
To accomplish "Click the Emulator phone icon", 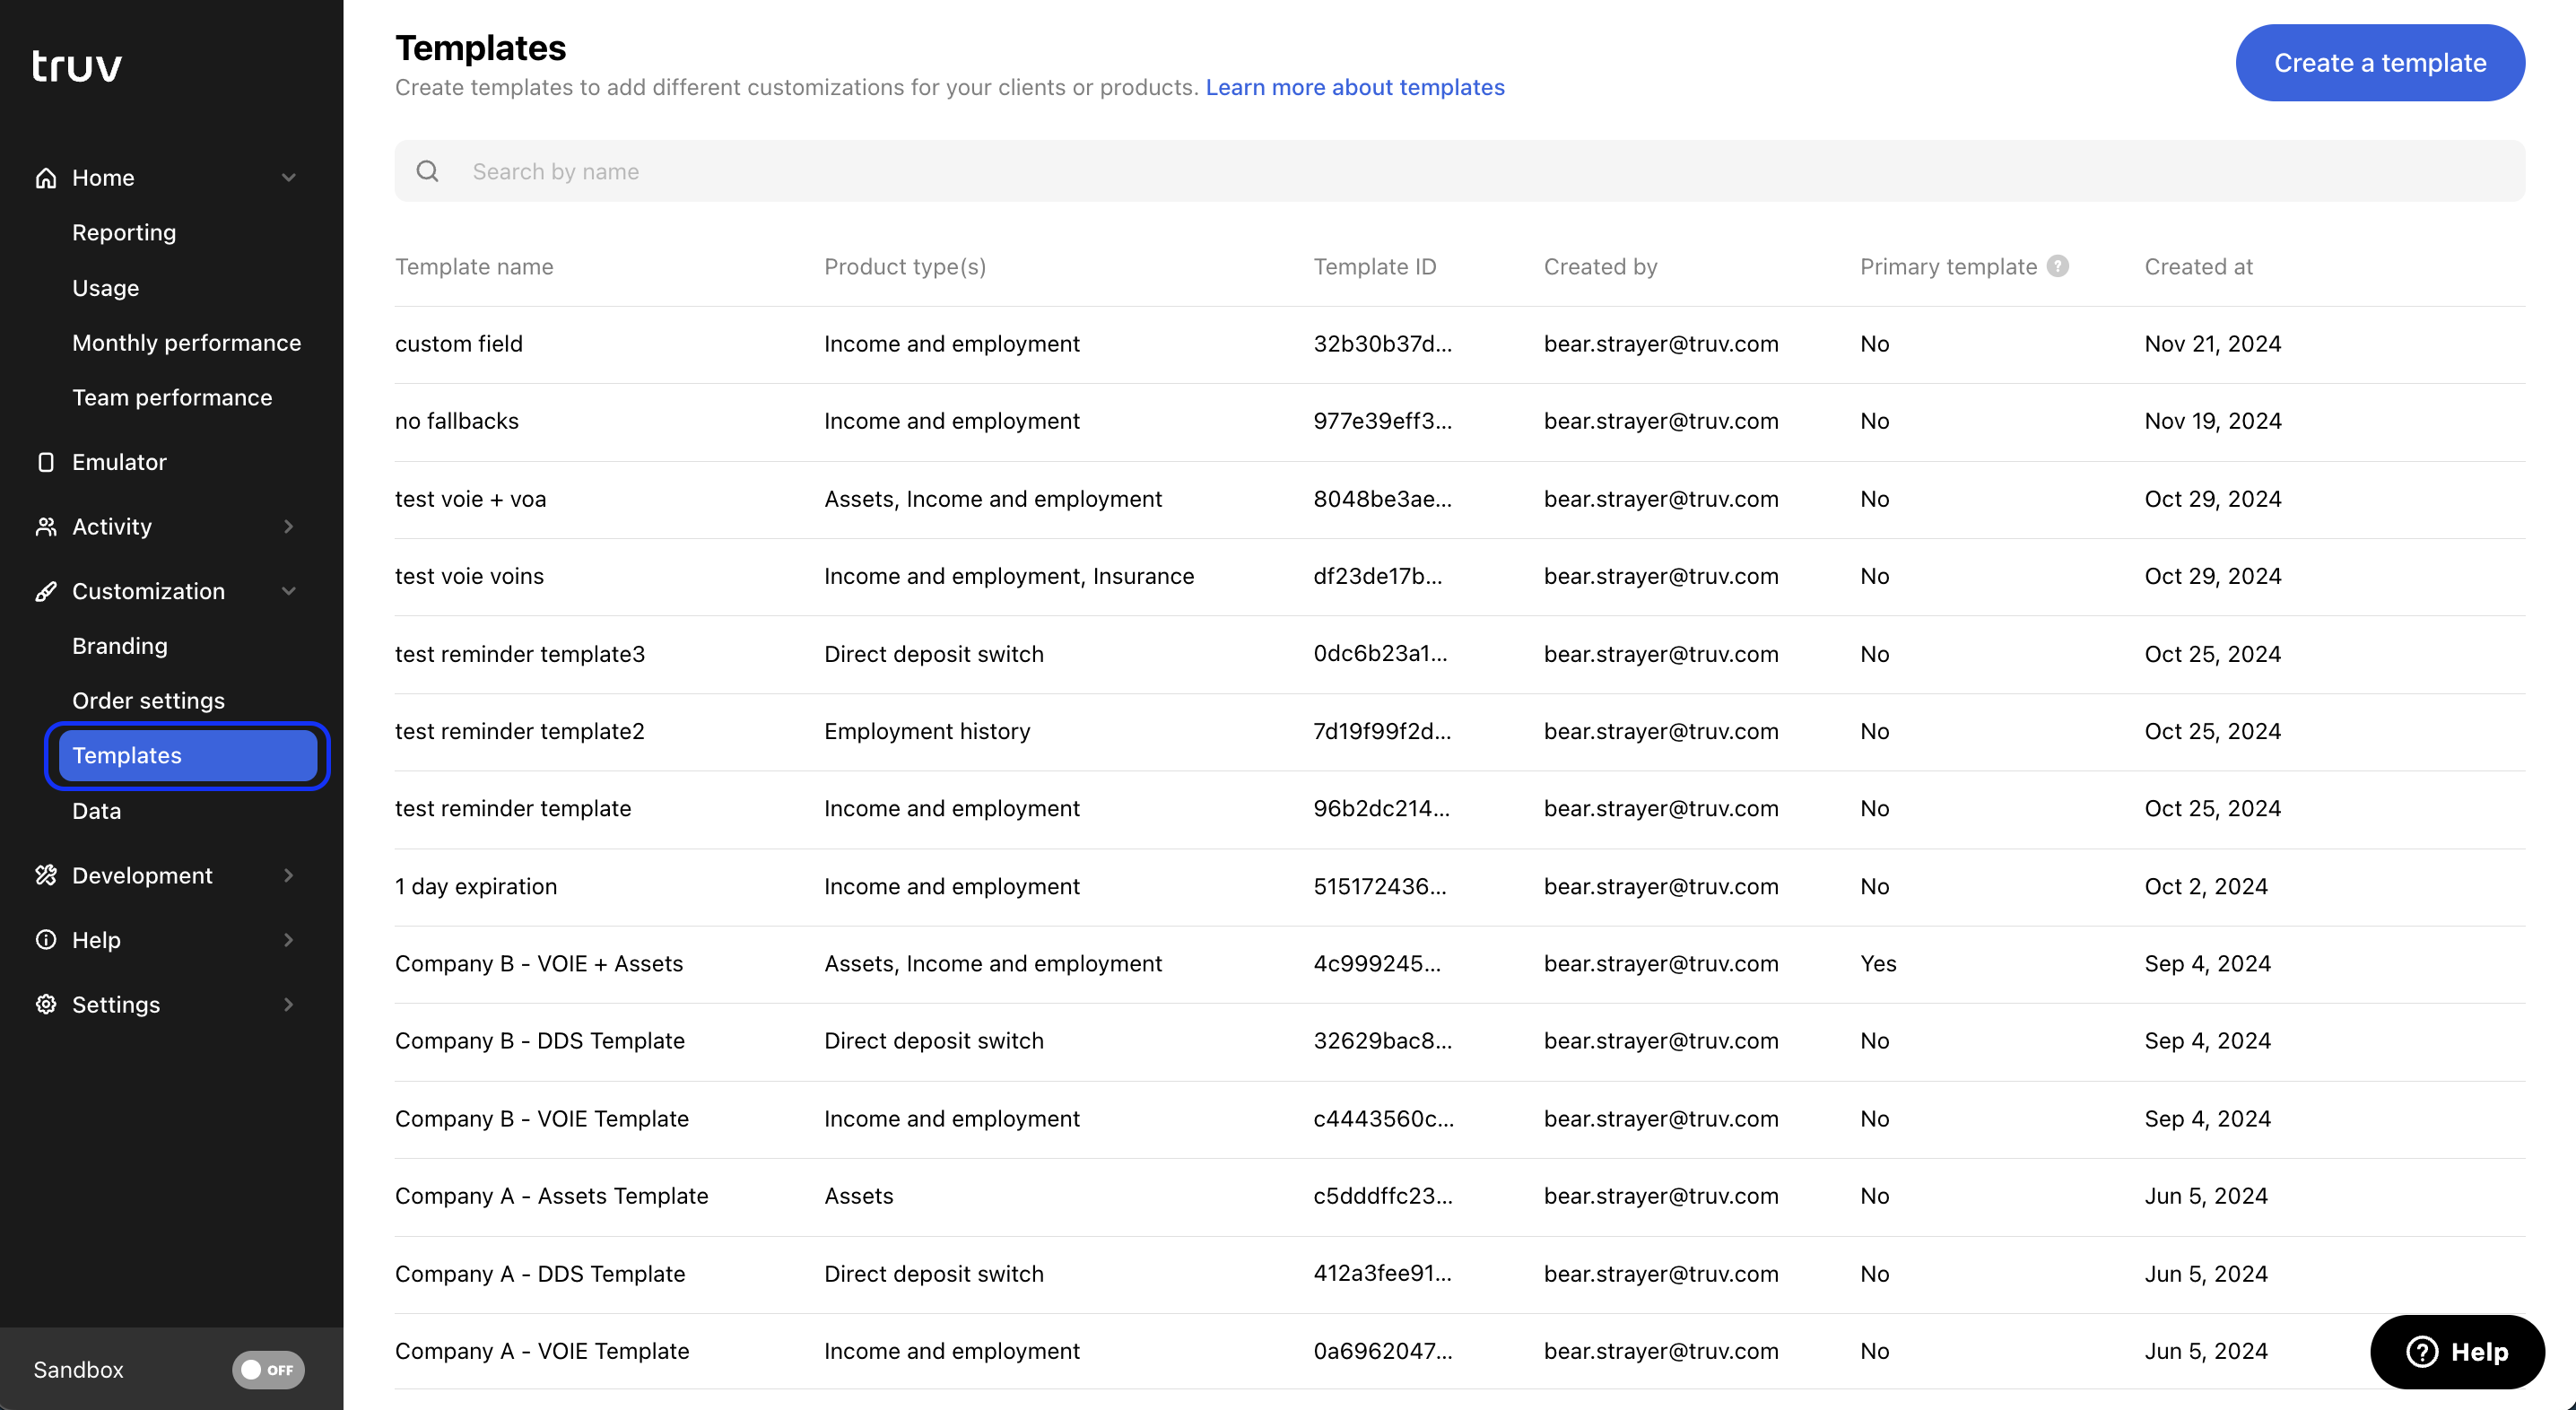I will click(x=46, y=462).
